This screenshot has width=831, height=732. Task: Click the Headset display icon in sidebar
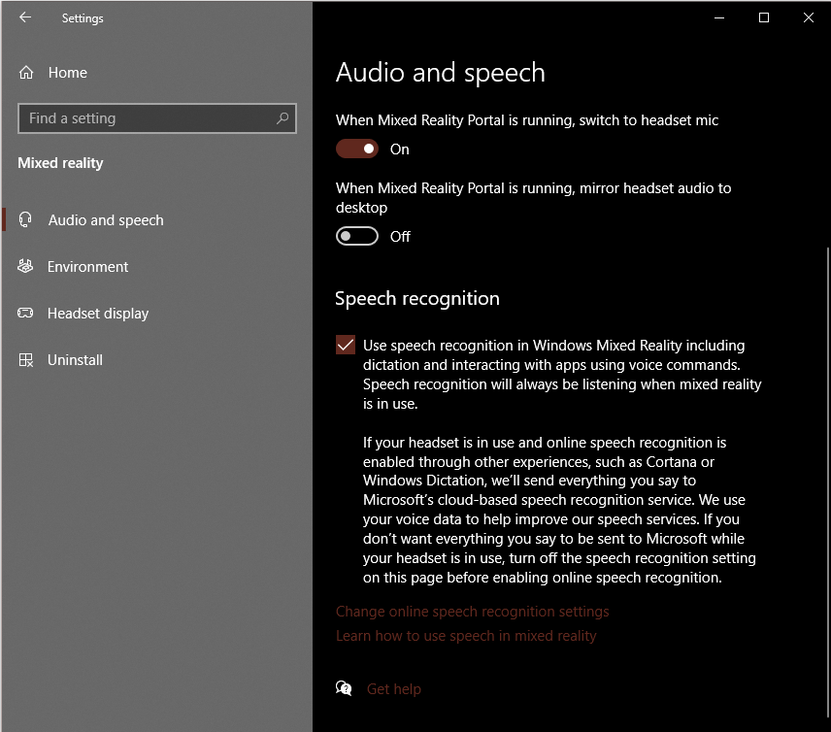pos(26,314)
